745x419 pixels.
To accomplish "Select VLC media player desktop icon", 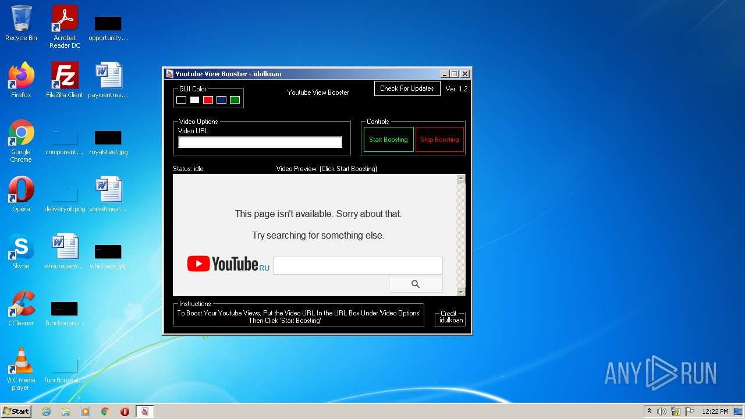I will [21, 369].
